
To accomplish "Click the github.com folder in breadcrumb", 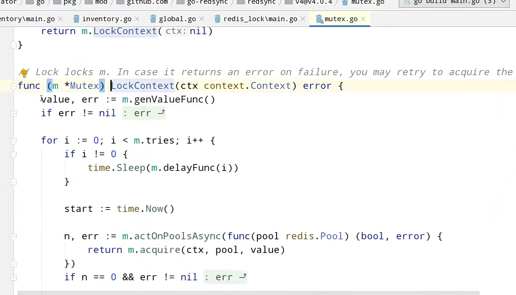I will 147,2.
